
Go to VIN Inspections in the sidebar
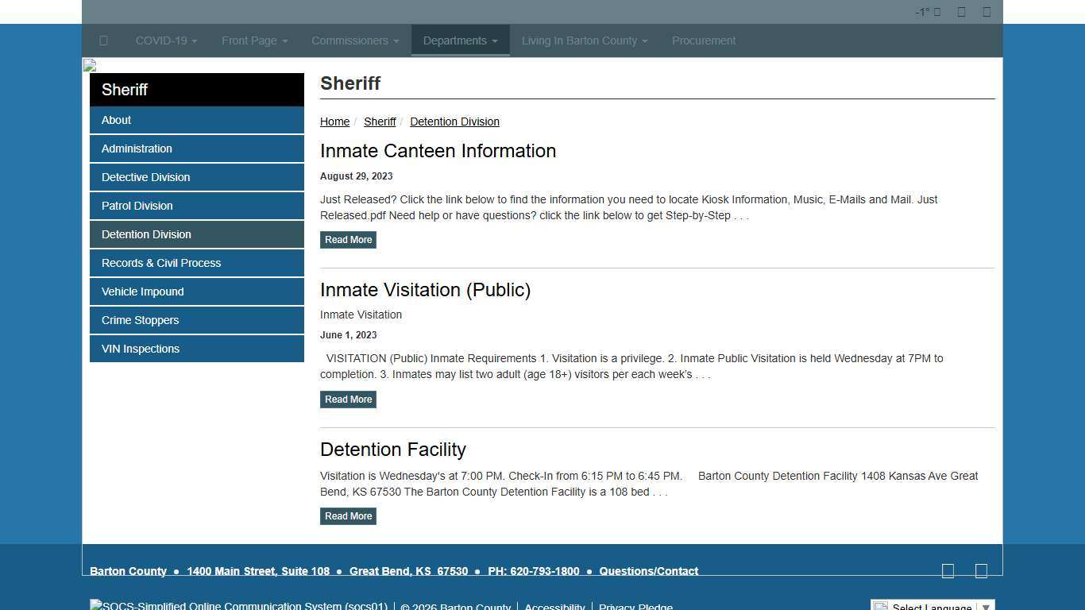[141, 349]
